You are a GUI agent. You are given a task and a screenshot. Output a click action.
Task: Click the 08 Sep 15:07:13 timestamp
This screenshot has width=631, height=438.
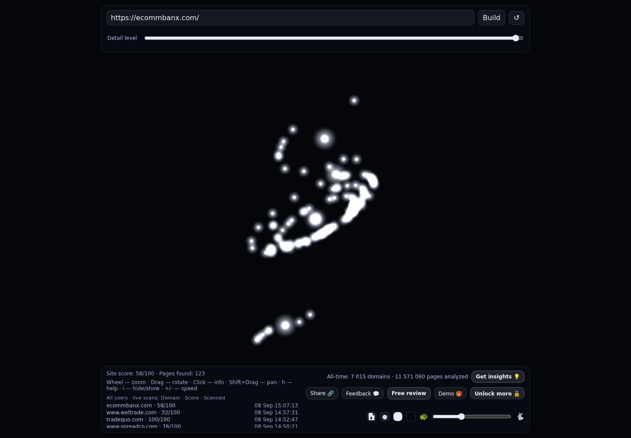276,406
